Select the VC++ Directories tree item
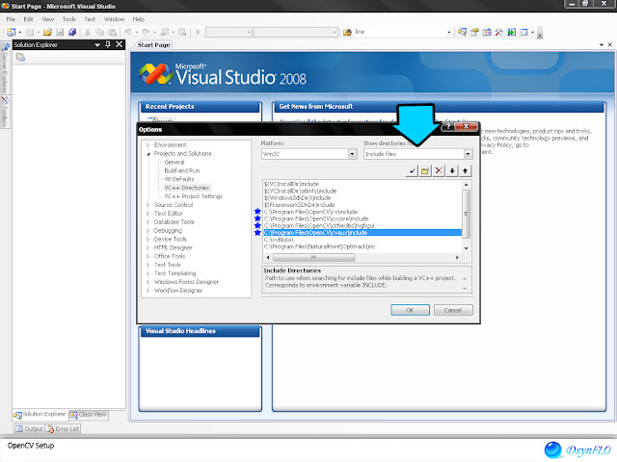617x462 pixels. 187,188
